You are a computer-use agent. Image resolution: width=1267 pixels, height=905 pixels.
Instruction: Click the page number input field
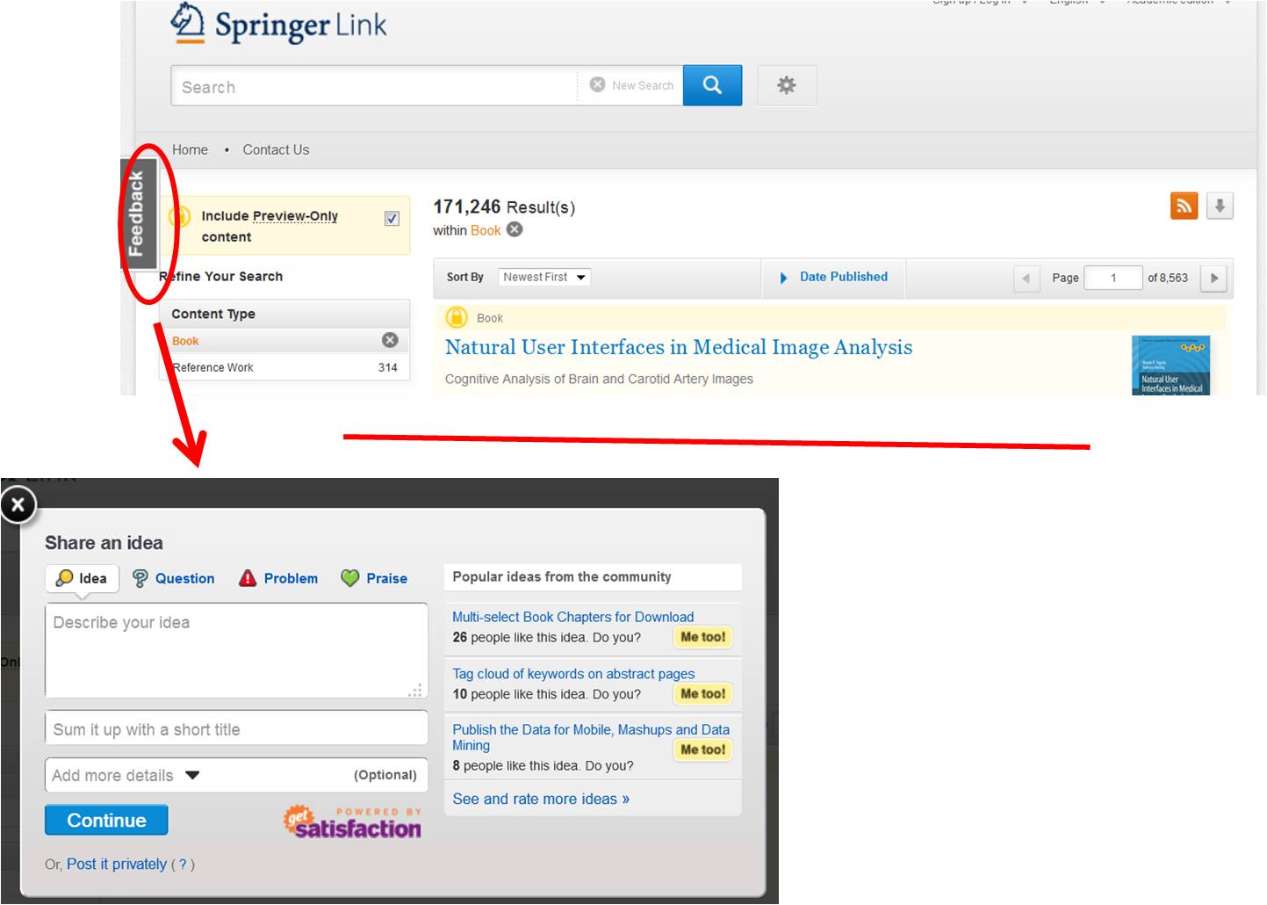[x=1113, y=278]
